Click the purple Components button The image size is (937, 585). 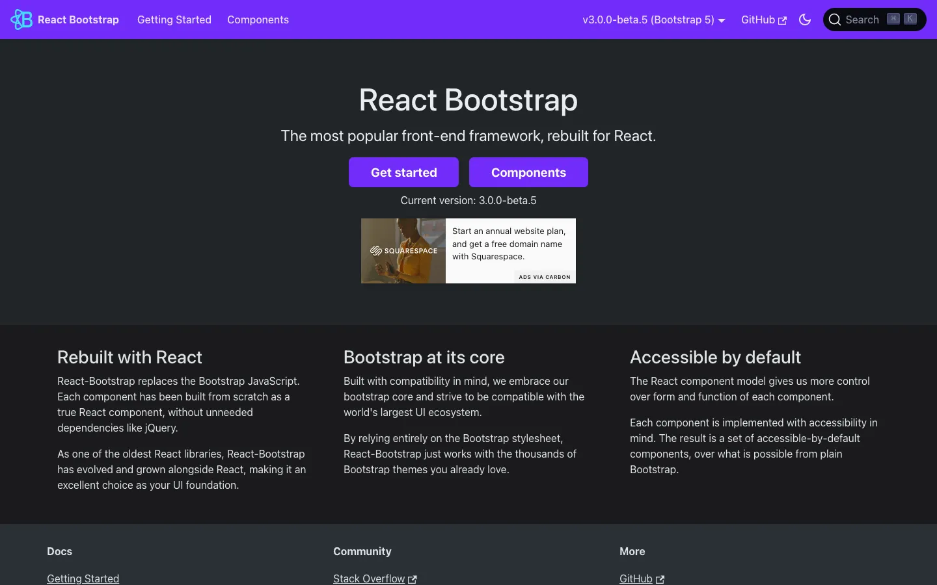[x=528, y=172]
